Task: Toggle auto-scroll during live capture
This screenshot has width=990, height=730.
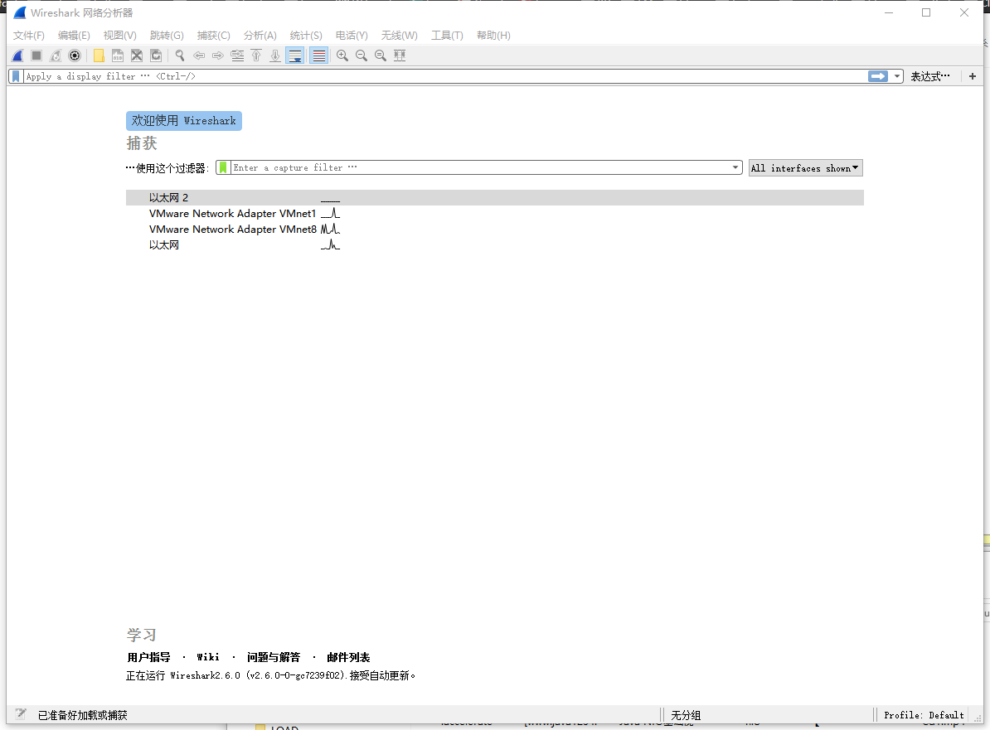Action: click(295, 56)
